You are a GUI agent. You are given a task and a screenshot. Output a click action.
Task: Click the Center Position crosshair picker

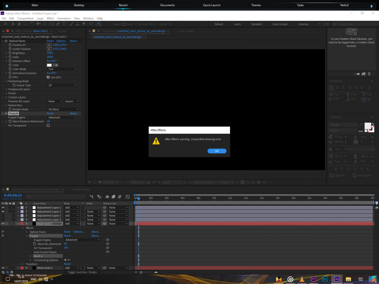coord(49,49)
